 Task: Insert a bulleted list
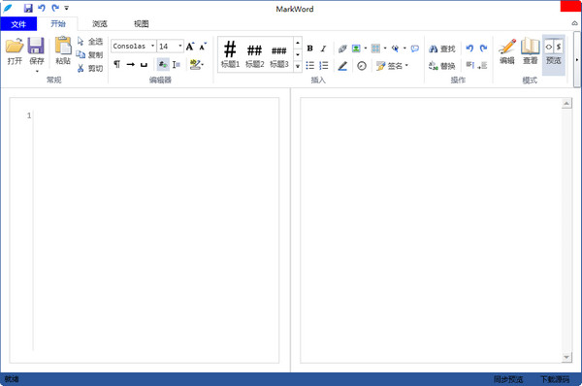tap(310, 66)
